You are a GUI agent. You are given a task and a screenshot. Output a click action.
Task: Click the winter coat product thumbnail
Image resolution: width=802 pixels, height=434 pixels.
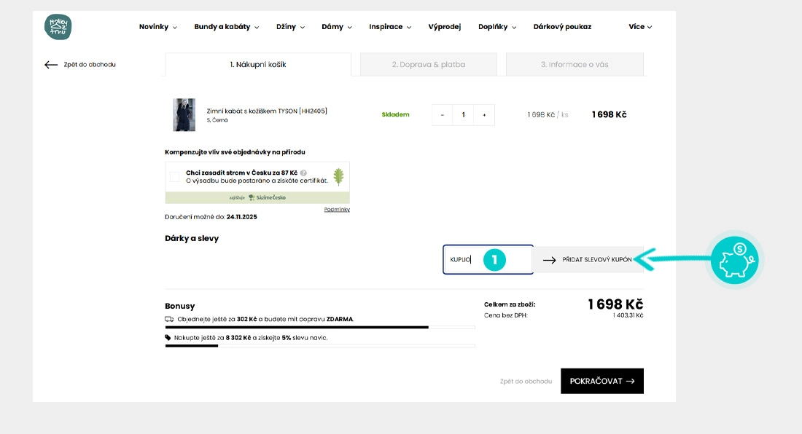184,114
